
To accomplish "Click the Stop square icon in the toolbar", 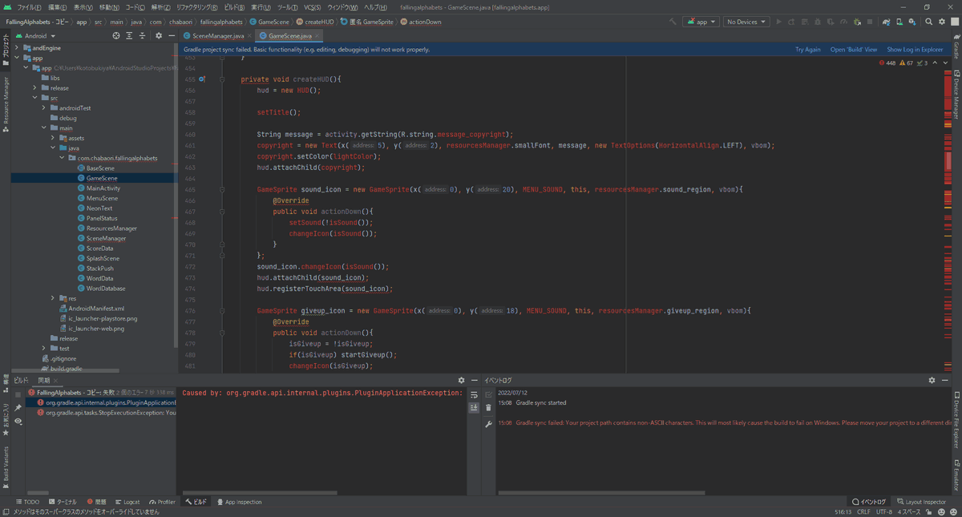I will pyautogui.click(x=870, y=22).
